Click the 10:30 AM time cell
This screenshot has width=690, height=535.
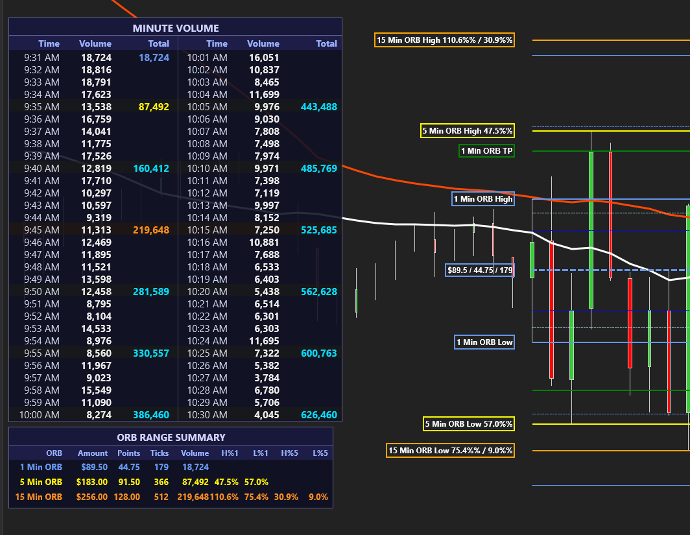(208, 415)
